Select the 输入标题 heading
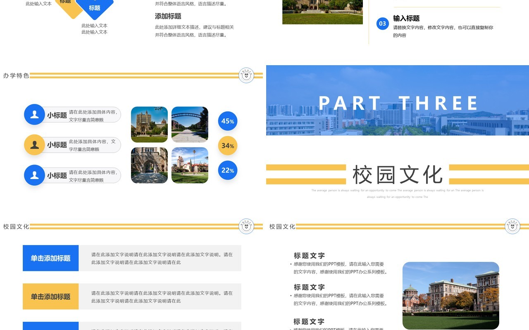The height and width of the screenshot is (330, 529). point(406,18)
